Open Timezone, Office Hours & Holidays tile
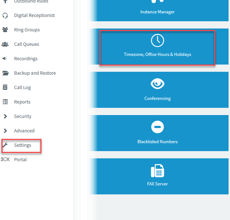 158,48
